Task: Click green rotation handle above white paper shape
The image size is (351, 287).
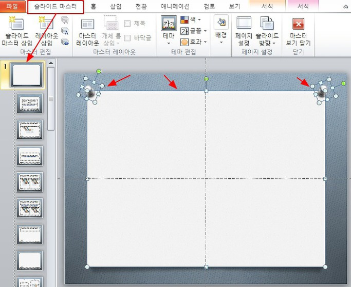Action: click(x=206, y=79)
